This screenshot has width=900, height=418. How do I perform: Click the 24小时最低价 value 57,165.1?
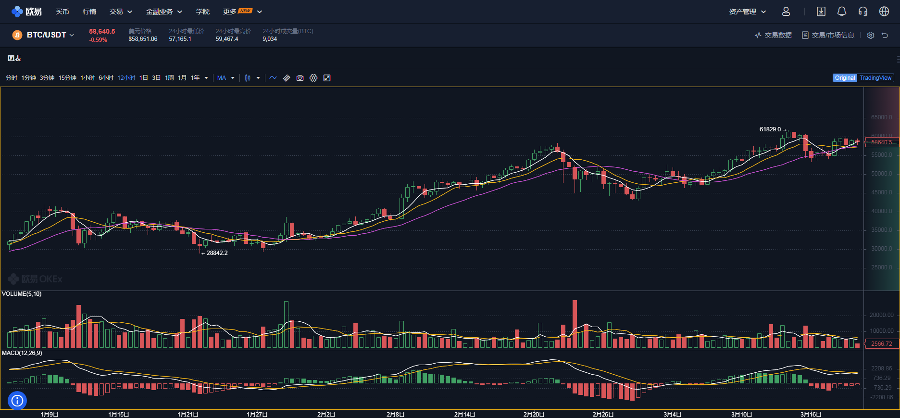point(180,39)
